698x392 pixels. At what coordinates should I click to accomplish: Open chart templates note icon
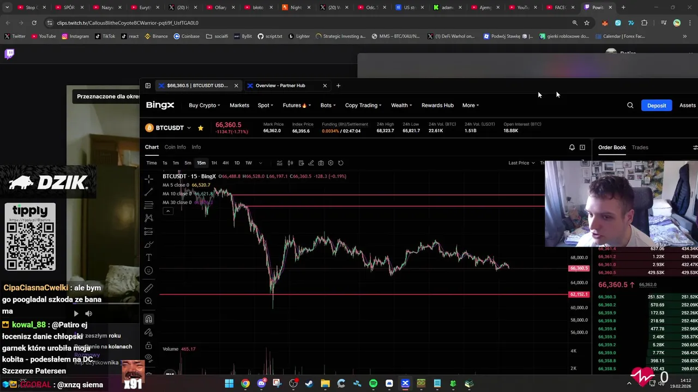click(301, 163)
